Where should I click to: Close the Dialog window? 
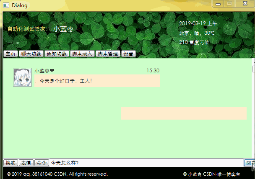(245, 3)
